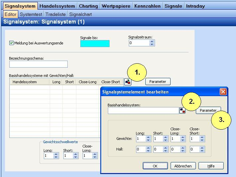This screenshot has height=177, width=236.
Task: Decrease the Signalzeitraum spinner value
Action: point(152,44)
